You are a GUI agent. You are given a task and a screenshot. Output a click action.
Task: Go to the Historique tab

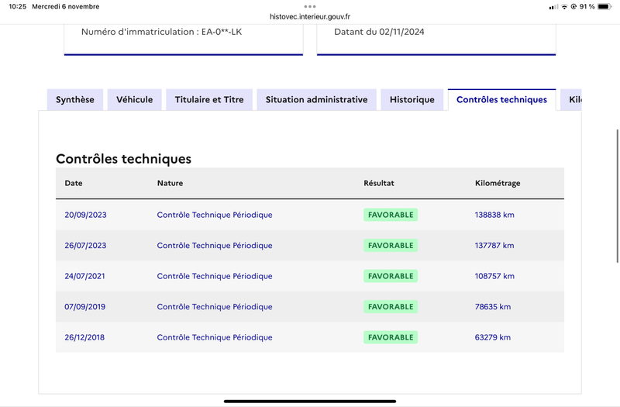pyautogui.click(x=412, y=100)
